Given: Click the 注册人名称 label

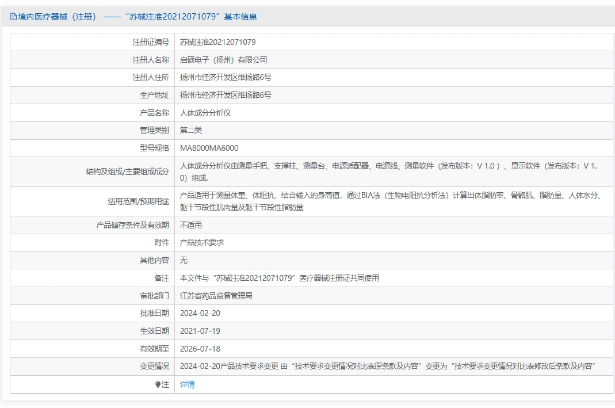Looking at the screenshot, I should pos(151,60).
